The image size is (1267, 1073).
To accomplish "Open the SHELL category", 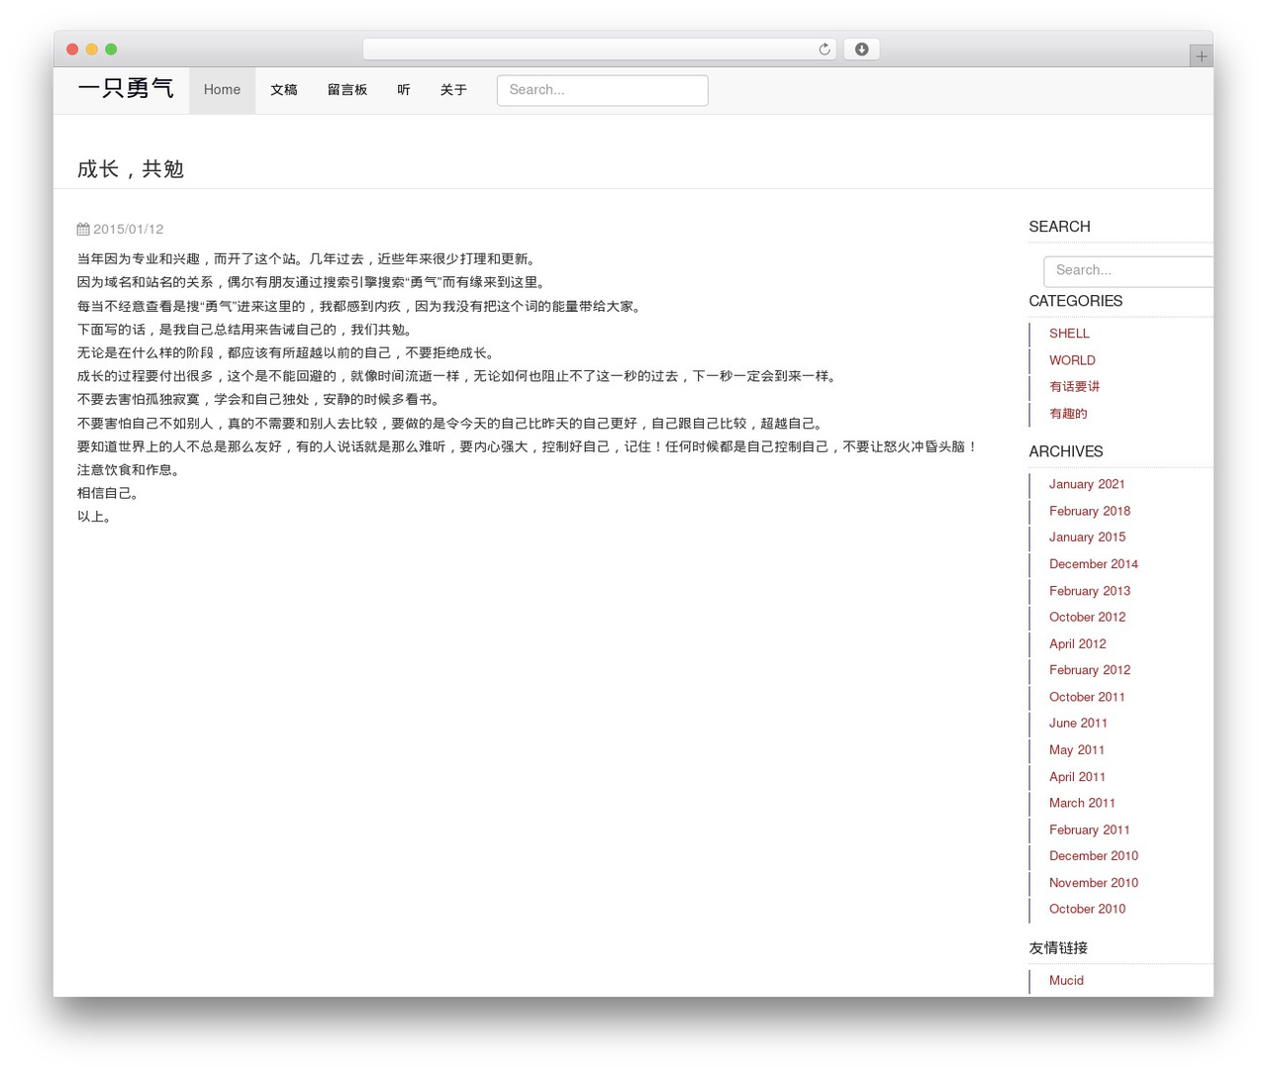I will pos(1069,334).
